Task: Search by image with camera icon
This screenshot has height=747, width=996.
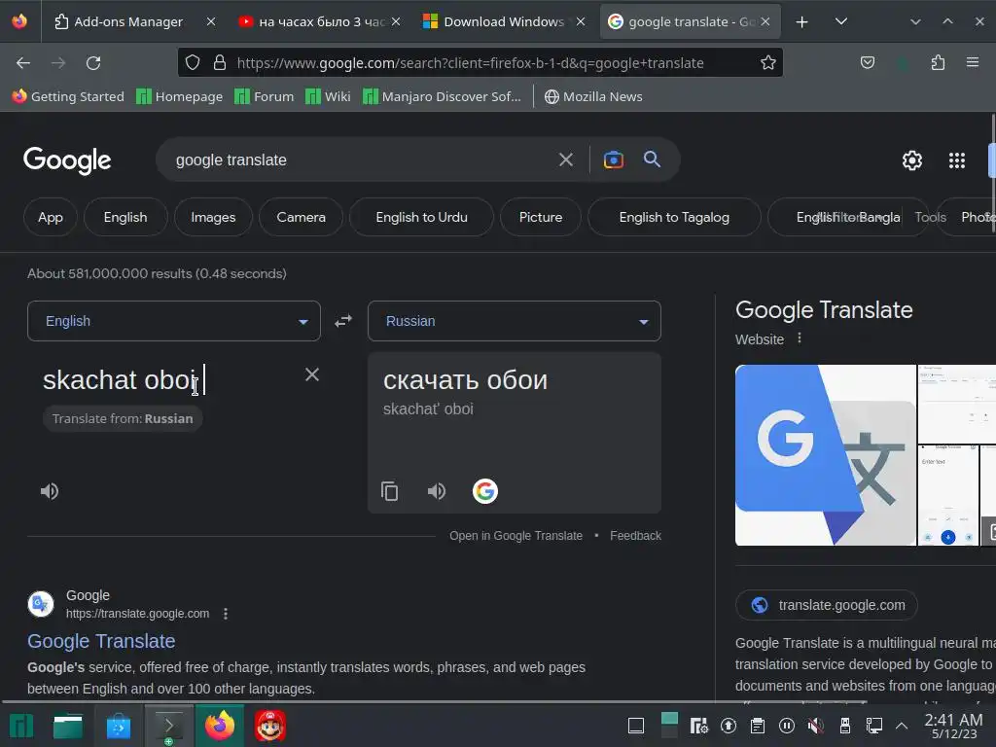Action: 613,160
